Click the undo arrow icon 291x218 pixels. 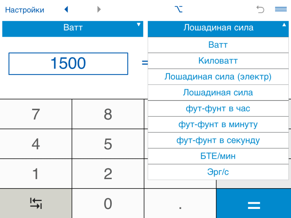[260, 9]
